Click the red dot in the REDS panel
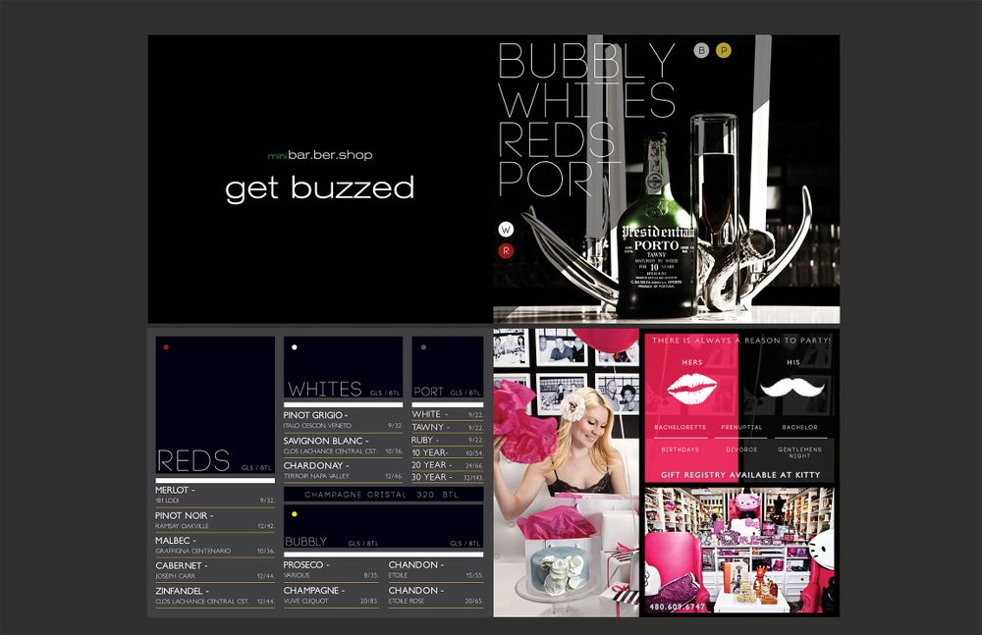982x635 pixels. point(166,346)
